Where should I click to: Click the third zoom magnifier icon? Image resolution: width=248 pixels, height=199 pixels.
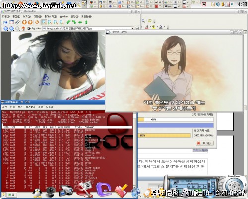[x=56, y=22]
